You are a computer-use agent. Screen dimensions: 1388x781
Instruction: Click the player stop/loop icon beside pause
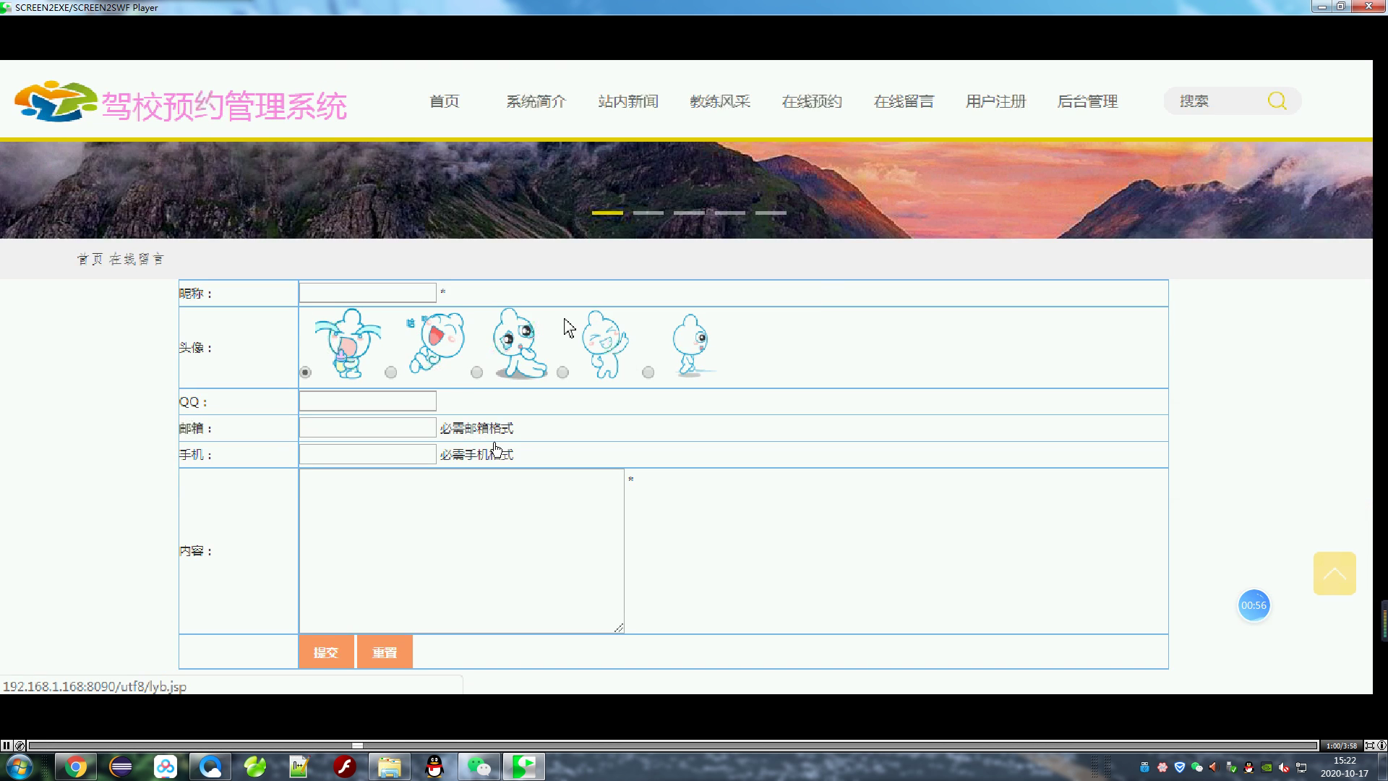tap(20, 746)
